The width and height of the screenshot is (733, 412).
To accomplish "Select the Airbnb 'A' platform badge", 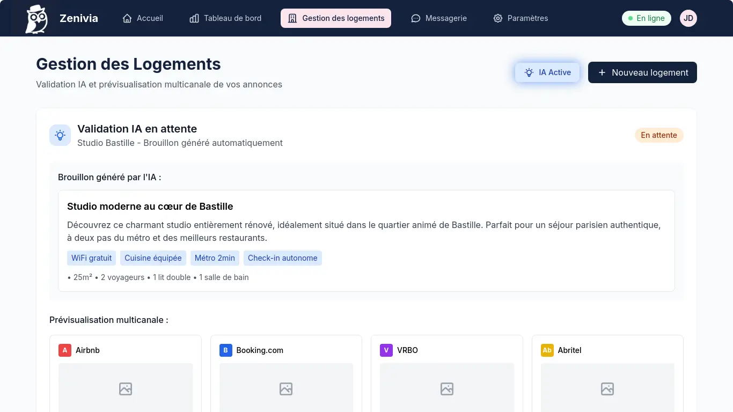I will pos(64,350).
